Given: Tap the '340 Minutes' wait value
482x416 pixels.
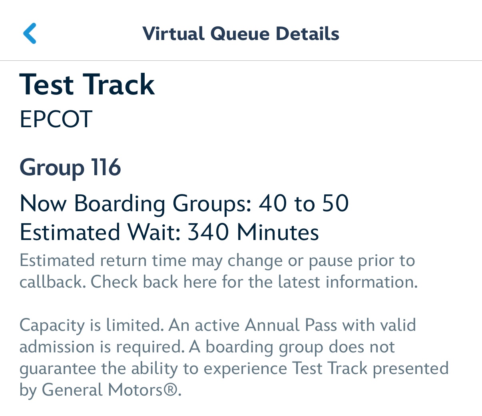Looking at the screenshot, I should coord(253,232).
